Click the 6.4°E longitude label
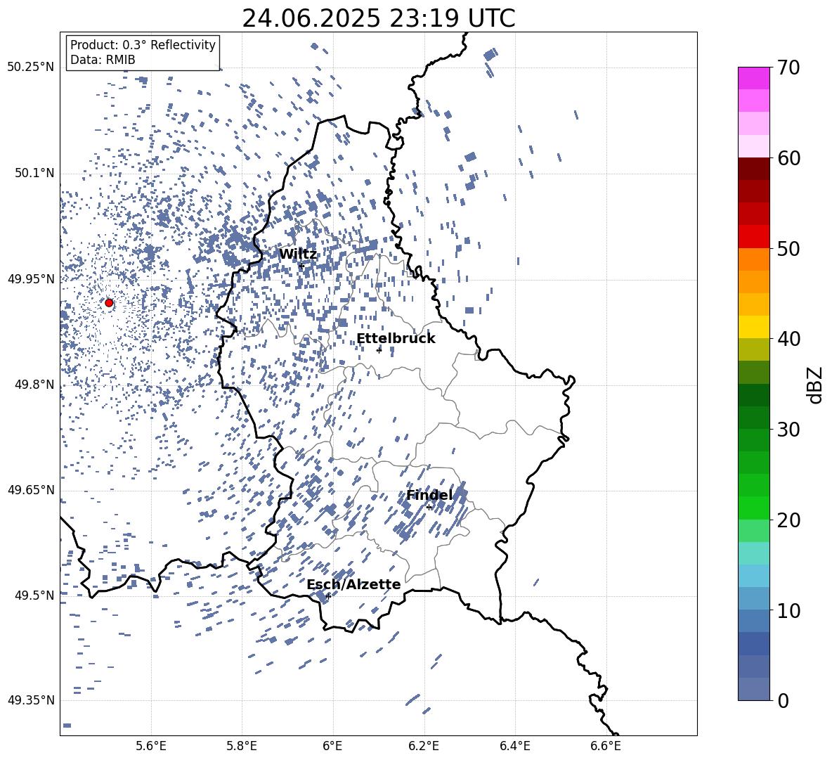 point(514,746)
